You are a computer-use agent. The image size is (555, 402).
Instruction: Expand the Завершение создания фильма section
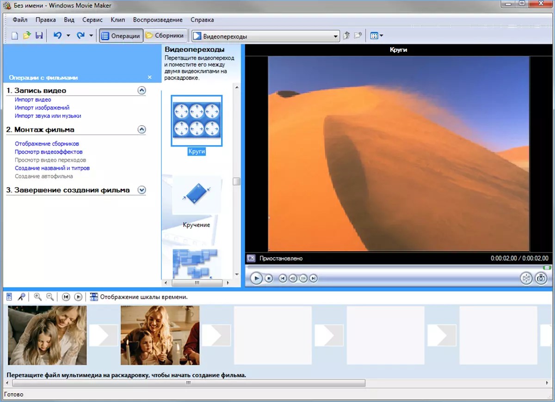click(142, 190)
